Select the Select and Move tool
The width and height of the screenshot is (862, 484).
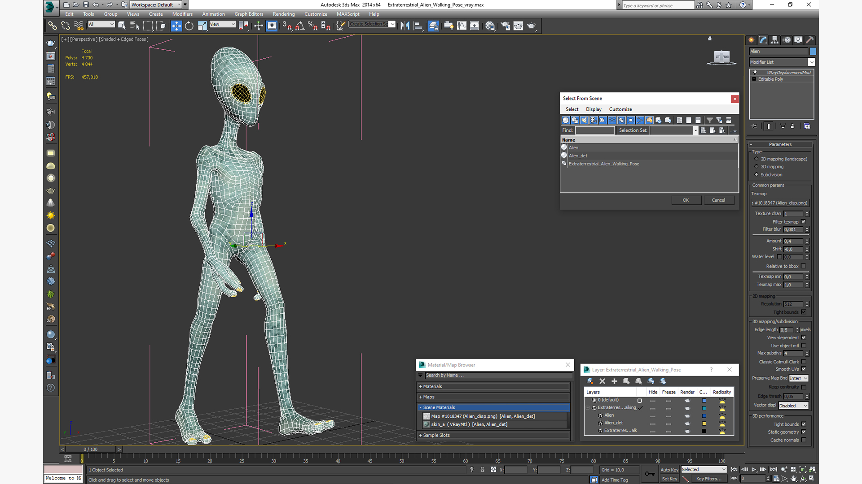click(x=176, y=26)
